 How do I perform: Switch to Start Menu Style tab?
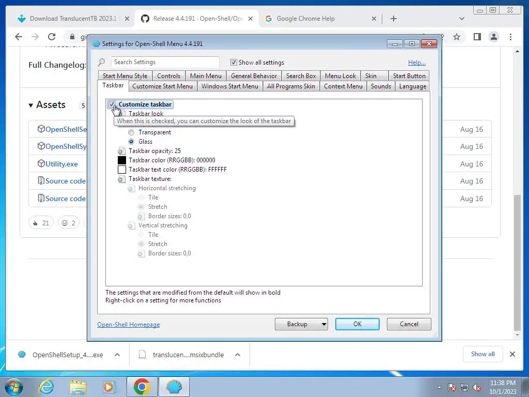tap(125, 76)
